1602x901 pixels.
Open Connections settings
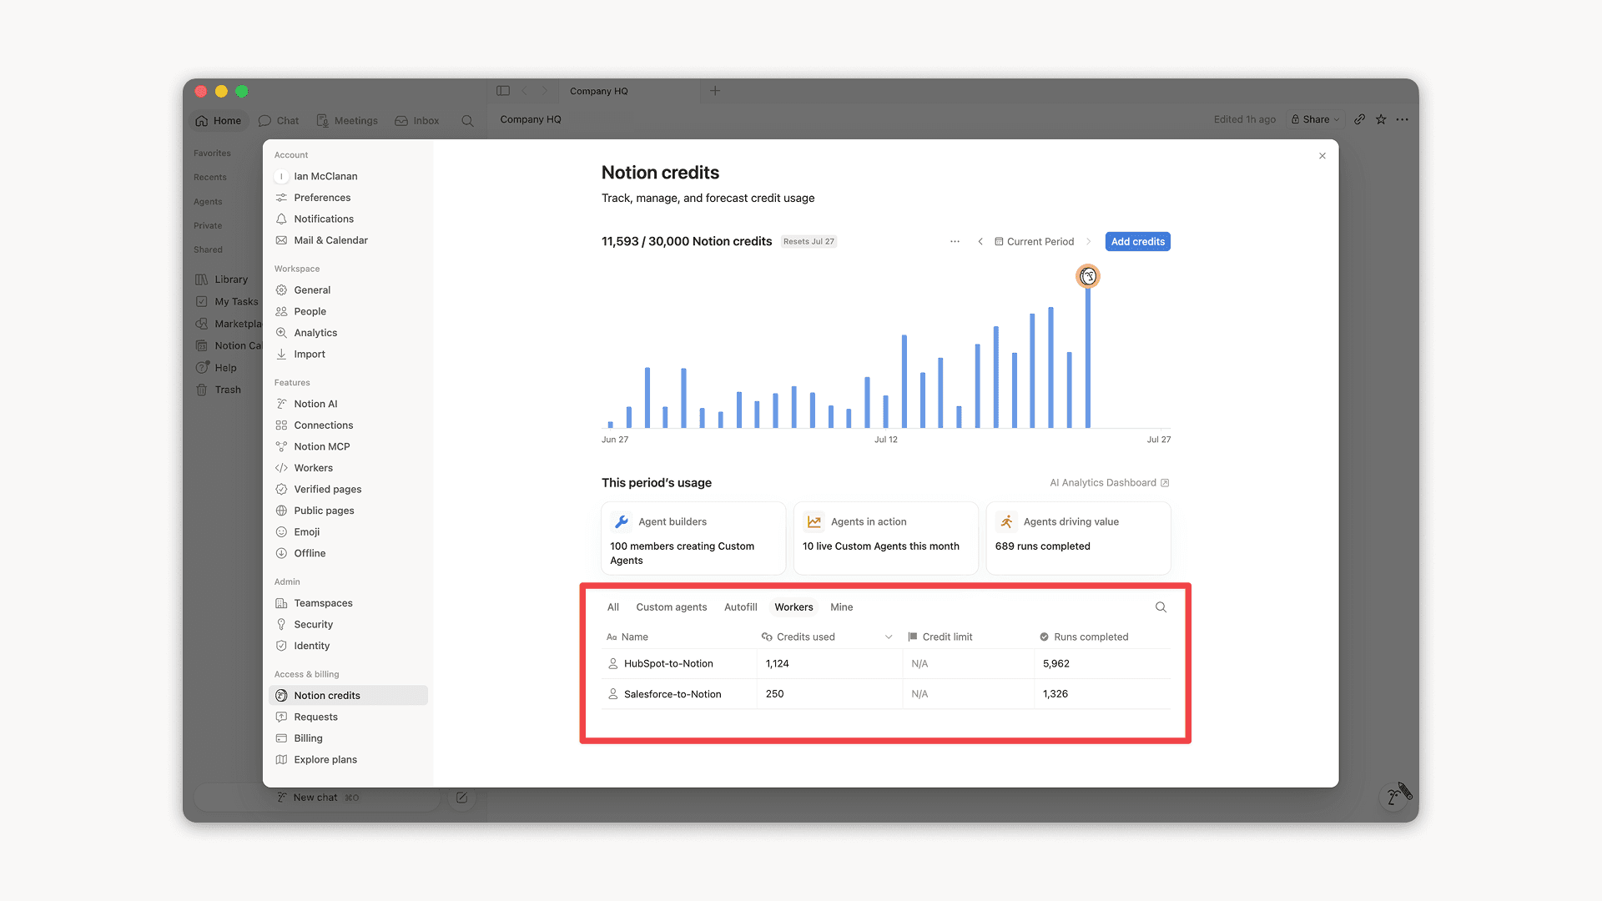point(348,425)
